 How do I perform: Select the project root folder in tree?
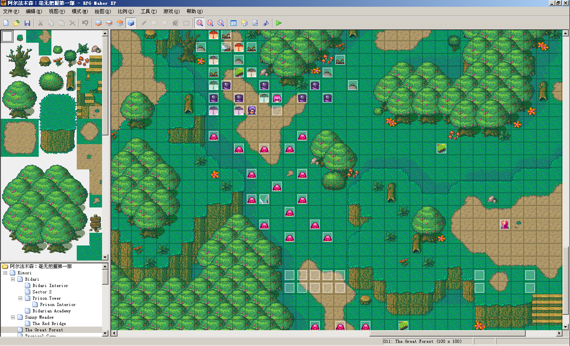41,266
